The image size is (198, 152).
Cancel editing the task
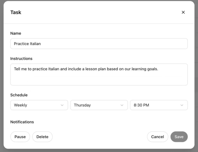(x=158, y=137)
